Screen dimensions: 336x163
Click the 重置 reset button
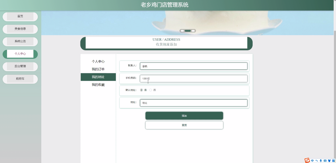184,125
